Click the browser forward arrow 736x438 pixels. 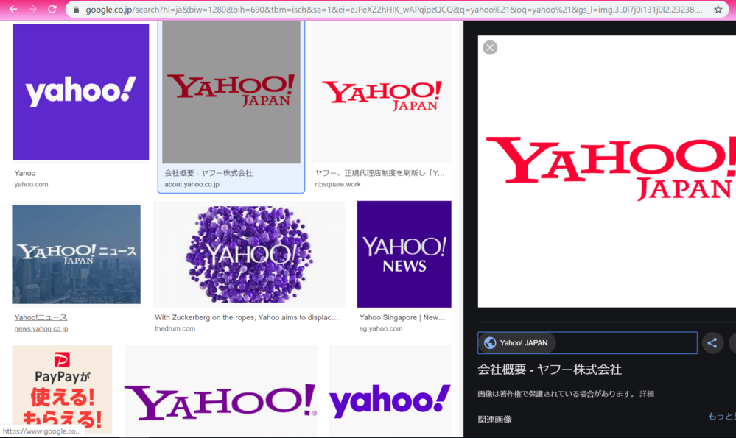click(32, 10)
